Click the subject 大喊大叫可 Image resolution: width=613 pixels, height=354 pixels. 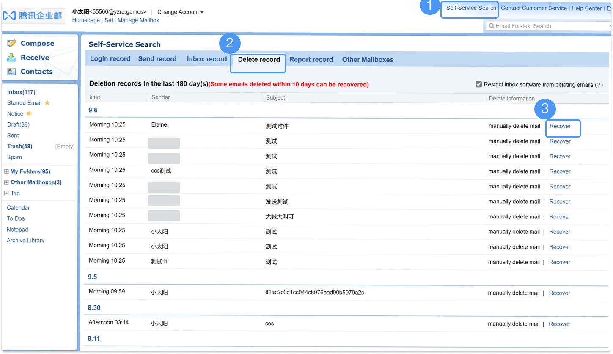pos(280,217)
